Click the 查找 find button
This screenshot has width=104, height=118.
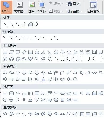[x=73, y=4]
